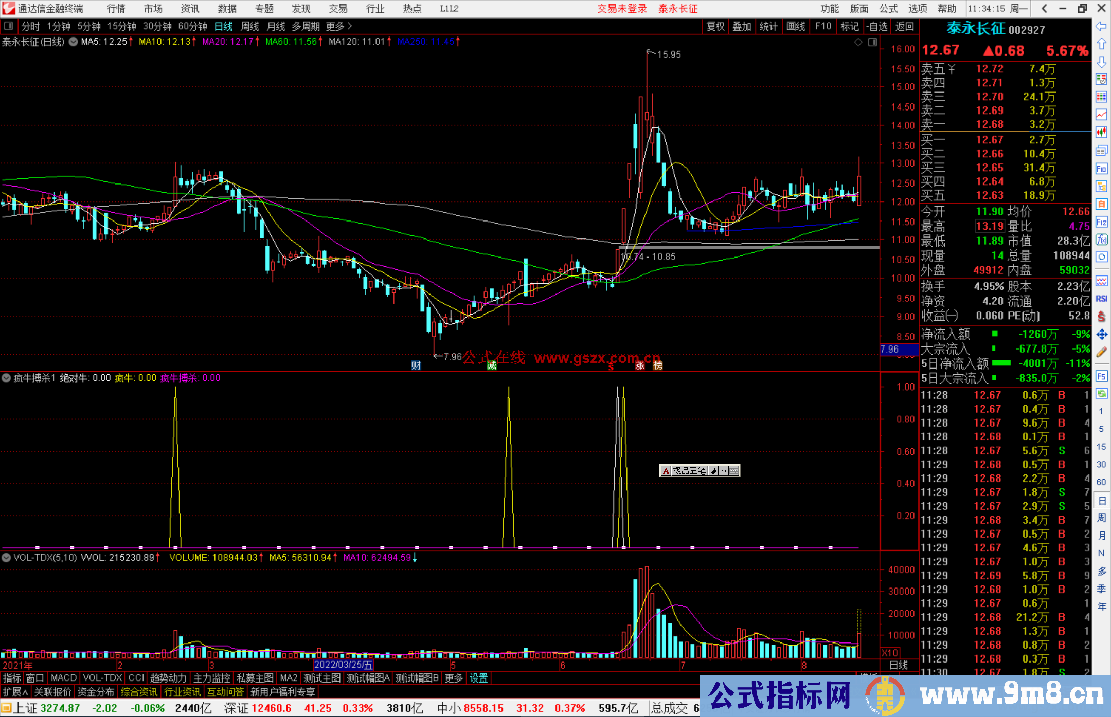Toggle the MA indicator circle beside 泰永长征(日线)

click(x=74, y=42)
